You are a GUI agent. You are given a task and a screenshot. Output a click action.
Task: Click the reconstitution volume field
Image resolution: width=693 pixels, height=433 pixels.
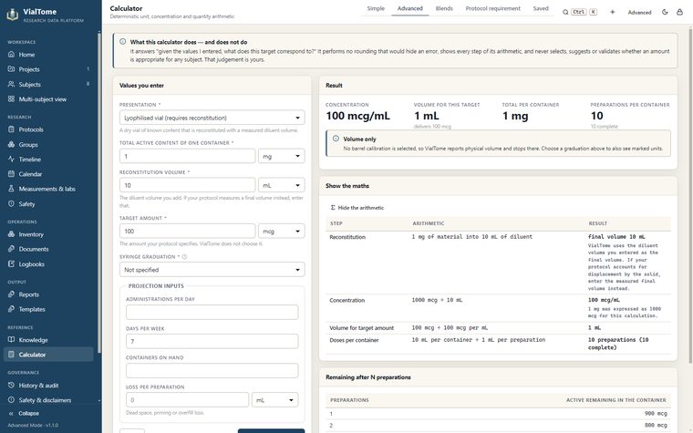click(188, 185)
